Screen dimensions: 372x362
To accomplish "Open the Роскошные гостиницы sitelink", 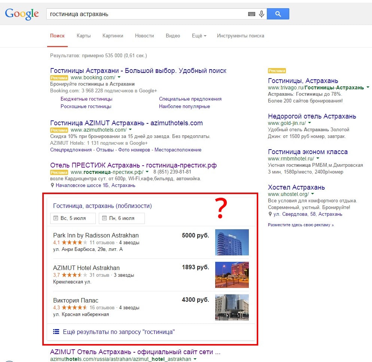I will [x=86, y=107].
